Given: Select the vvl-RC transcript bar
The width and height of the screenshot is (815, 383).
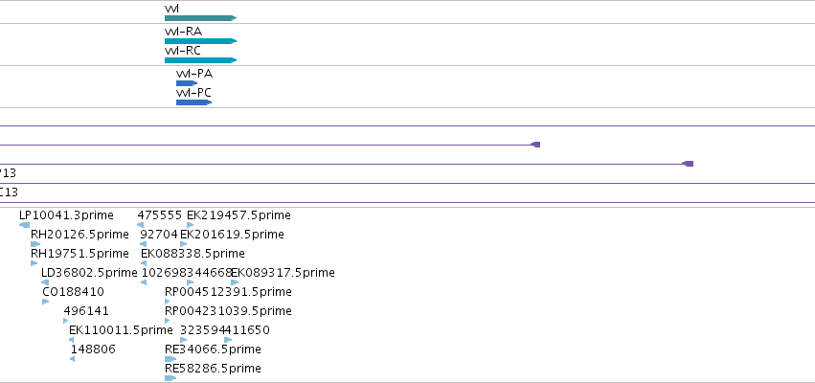Looking at the screenshot, I should click(200, 60).
